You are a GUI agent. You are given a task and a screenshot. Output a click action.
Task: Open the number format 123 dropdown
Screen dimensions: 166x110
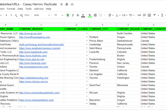click(27, 15)
